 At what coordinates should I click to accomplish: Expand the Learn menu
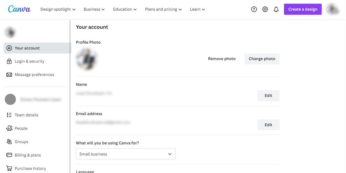(198, 9)
